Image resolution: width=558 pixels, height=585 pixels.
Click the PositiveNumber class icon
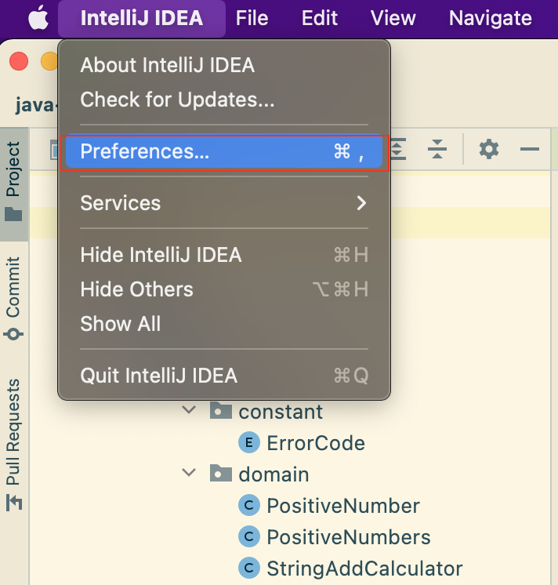249,506
